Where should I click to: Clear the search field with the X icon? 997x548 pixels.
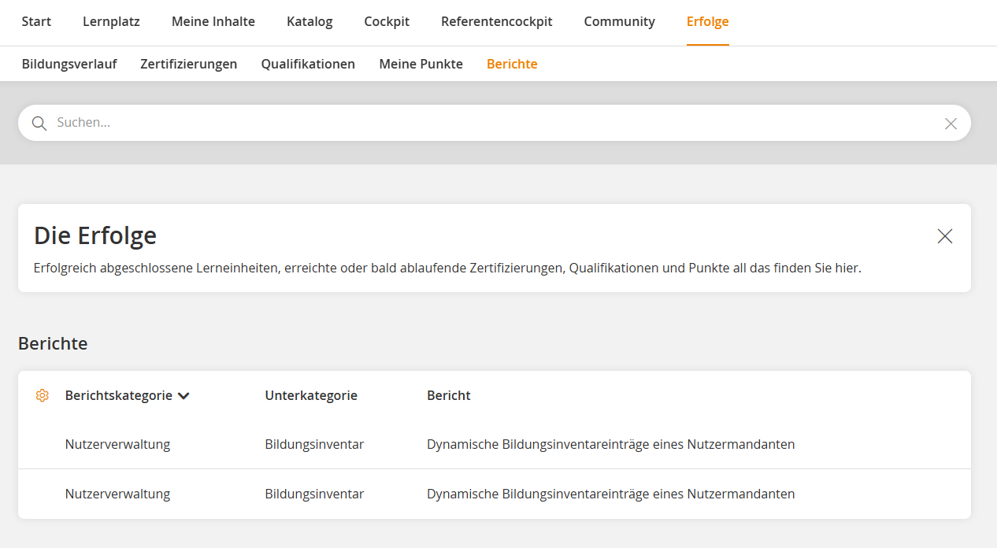951,124
